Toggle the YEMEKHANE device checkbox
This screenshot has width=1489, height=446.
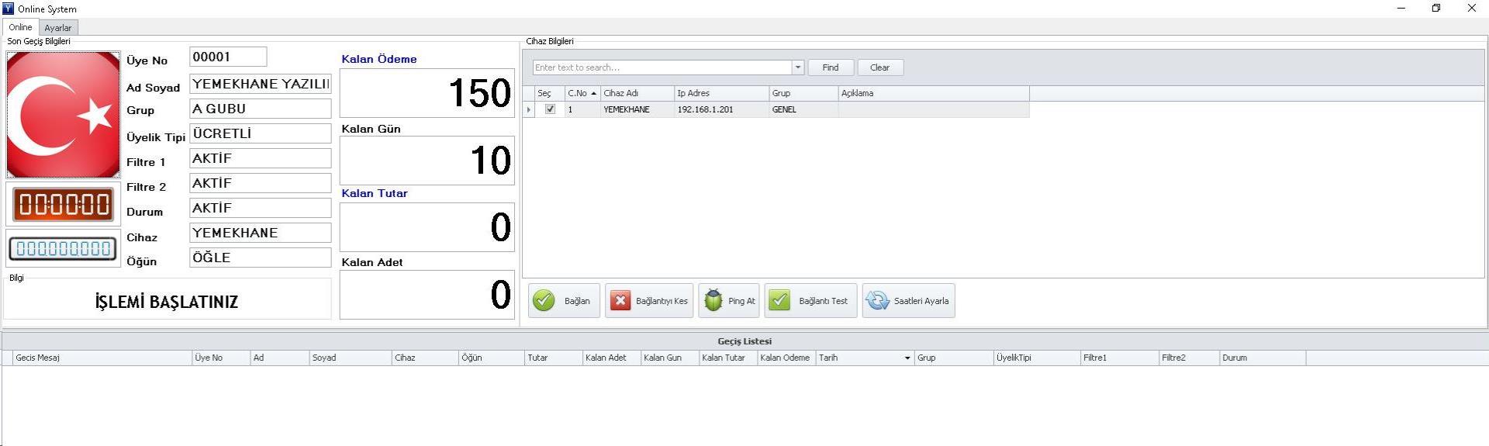pos(550,109)
